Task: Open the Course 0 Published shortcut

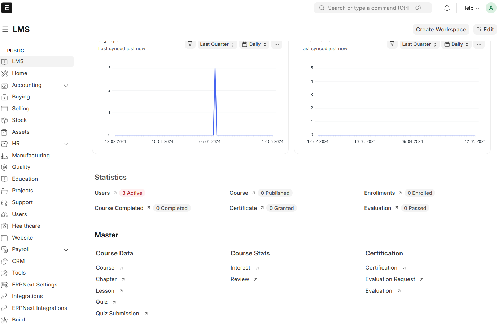Action: pos(261,193)
